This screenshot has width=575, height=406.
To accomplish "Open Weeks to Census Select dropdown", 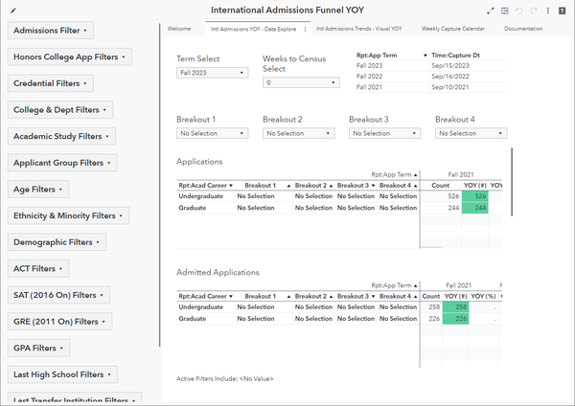I will (301, 82).
